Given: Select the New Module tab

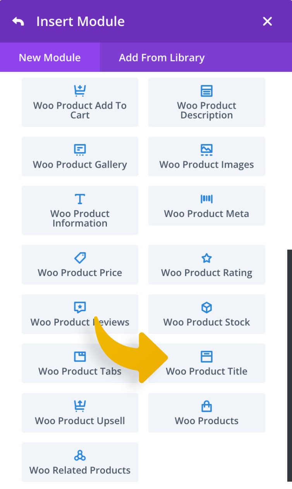Looking at the screenshot, I should pos(49,57).
